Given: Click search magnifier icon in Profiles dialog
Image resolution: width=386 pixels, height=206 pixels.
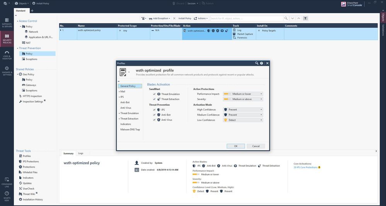Looking at the screenshot, I should (x=257, y=63).
